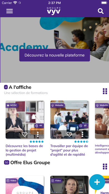Select the team project Website thumbnail

click(69, 120)
